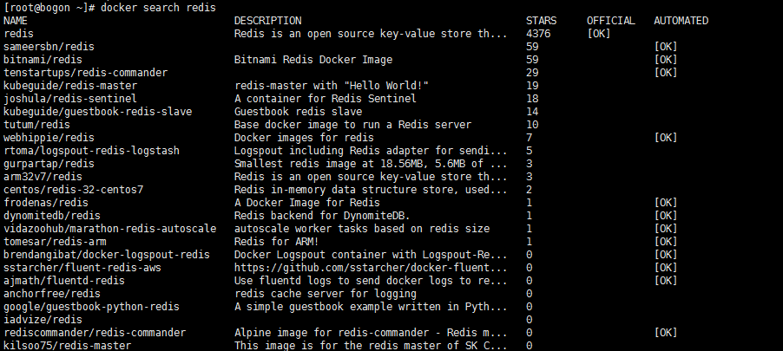This screenshot has height=351, width=783.
Task: Click 'Bitnami Redis Docker Image' description
Action: (x=313, y=59)
